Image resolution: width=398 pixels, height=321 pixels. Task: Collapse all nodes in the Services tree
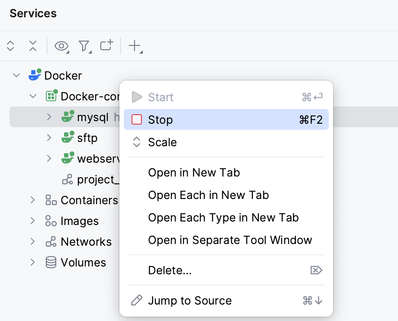coord(33,46)
